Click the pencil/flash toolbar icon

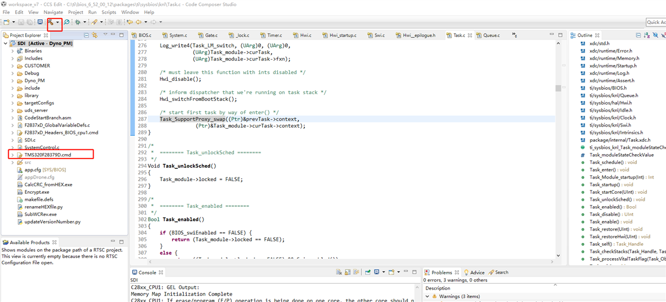tap(94, 22)
